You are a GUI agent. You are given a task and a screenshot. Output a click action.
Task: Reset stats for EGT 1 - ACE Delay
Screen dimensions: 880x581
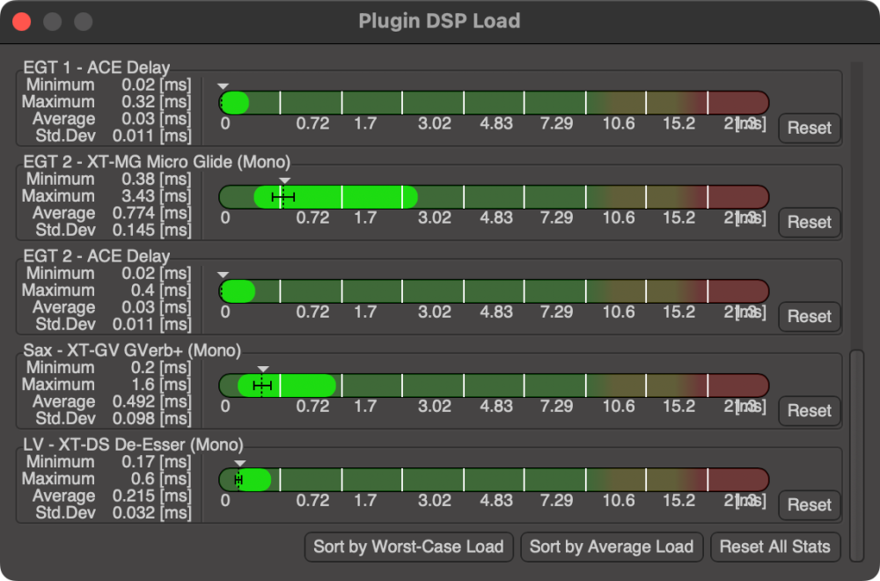pos(810,128)
